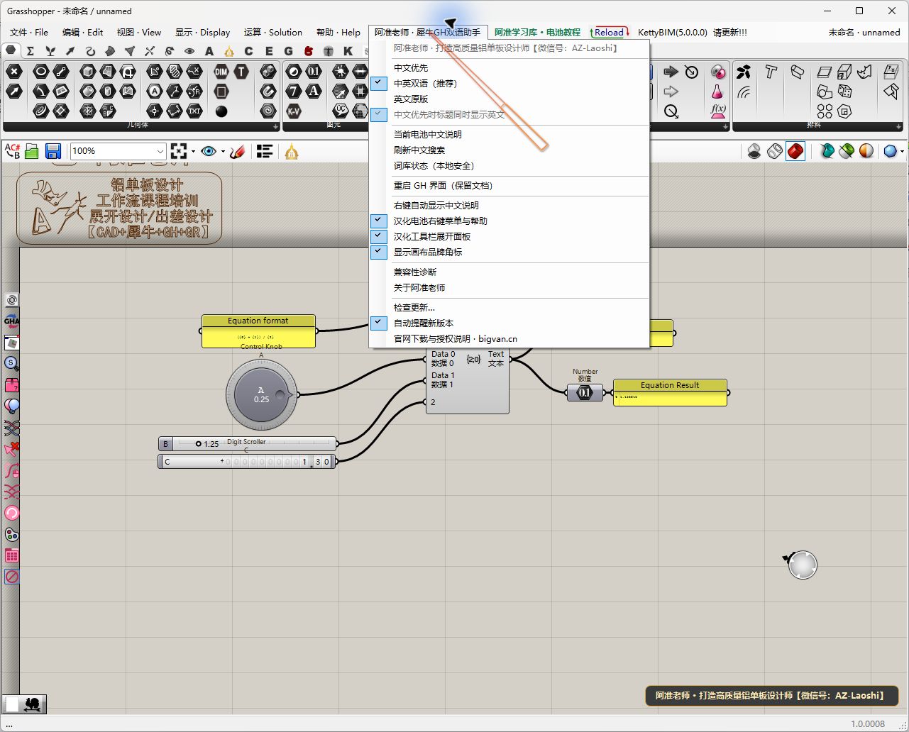Click the wireframe preview mode icon

(775, 150)
